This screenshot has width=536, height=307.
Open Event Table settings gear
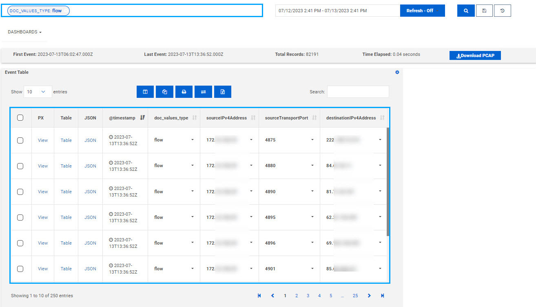(x=397, y=72)
